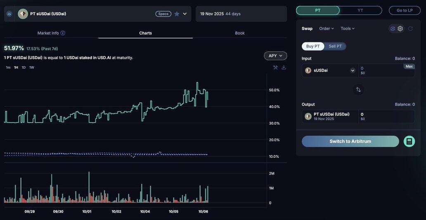This screenshot has width=426, height=220.
Task: Click the refresh icon in swap panel
Action: [x=410, y=29]
